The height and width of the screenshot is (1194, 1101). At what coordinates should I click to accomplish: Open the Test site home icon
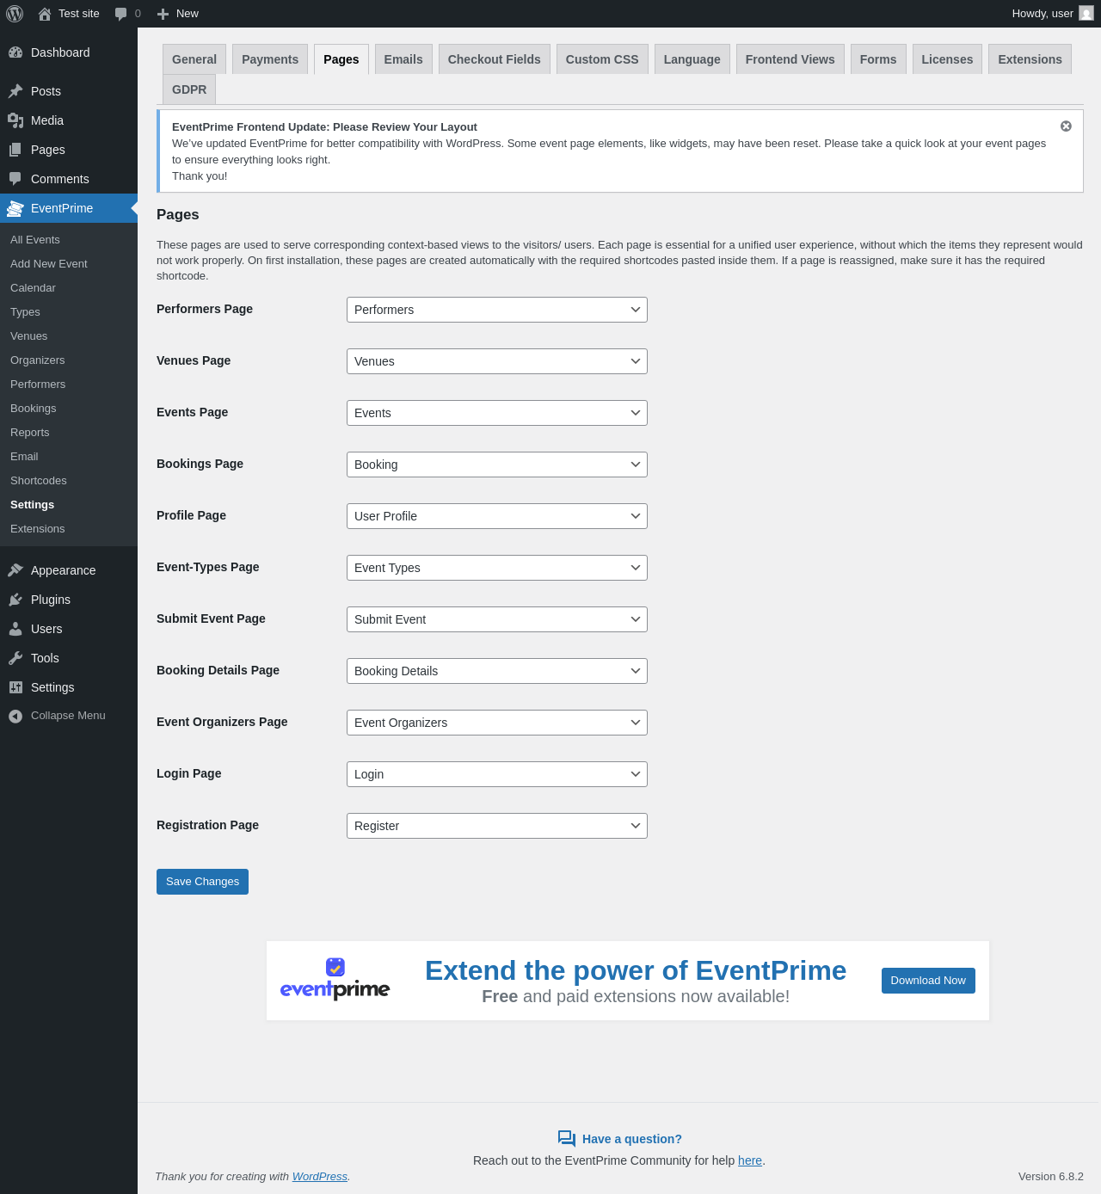(45, 14)
